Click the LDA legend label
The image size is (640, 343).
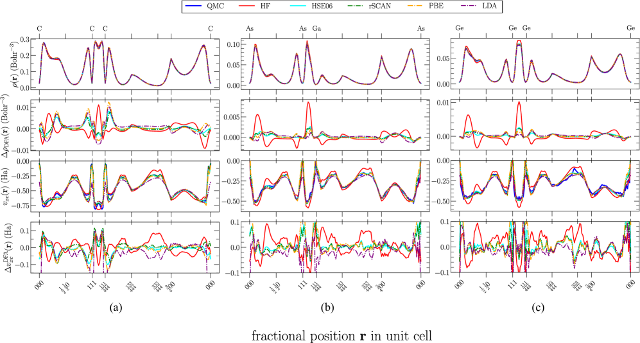pos(489,6)
